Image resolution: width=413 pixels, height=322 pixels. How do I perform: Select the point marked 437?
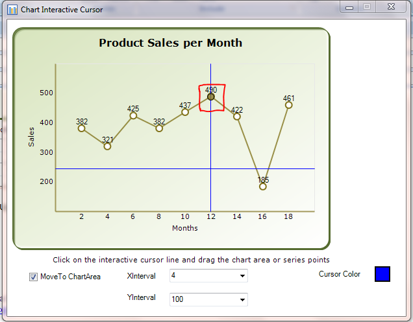coord(185,112)
